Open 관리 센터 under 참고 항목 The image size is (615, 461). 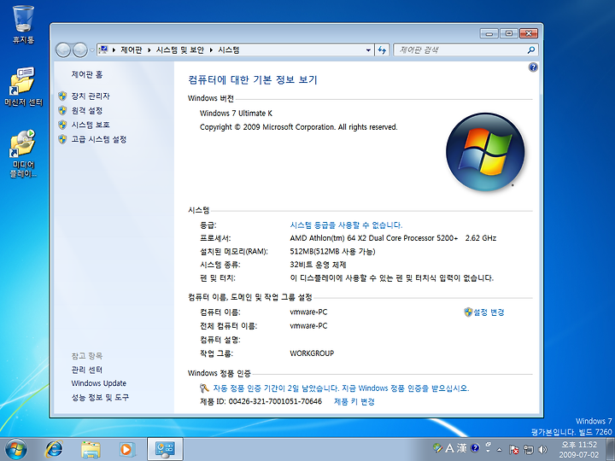86,370
